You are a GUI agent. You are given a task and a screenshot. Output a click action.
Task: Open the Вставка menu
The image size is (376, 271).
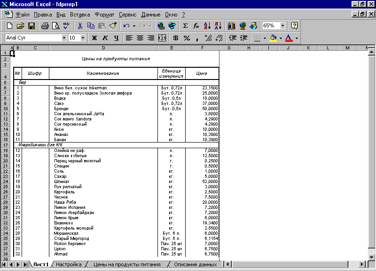pyautogui.click(x=80, y=15)
